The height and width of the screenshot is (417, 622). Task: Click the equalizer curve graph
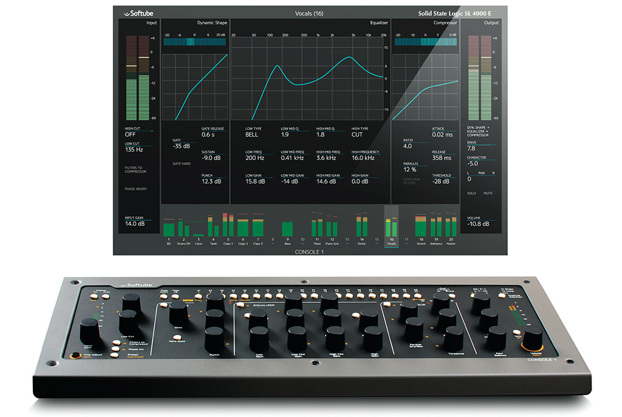(x=306, y=78)
